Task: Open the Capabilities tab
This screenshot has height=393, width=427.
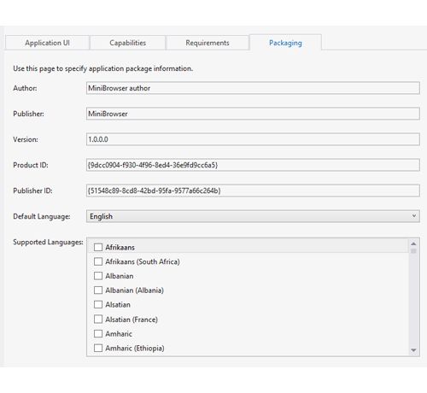Action: (127, 43)
